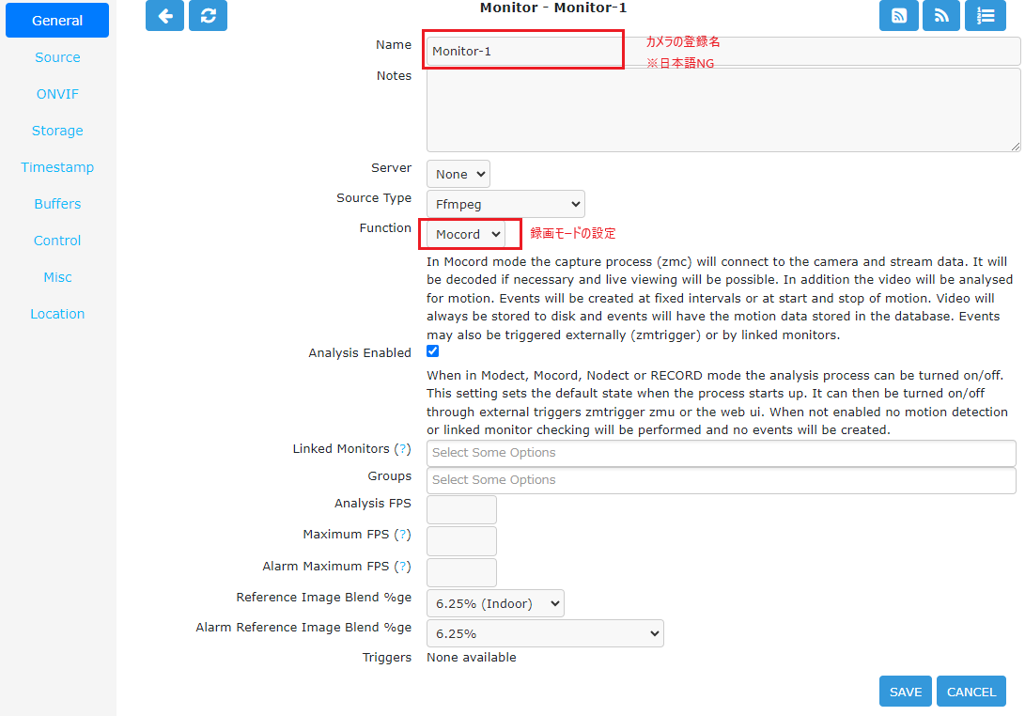1025x716 pixels.
Task: Click the SAVE button
Action: coord(906,692)
